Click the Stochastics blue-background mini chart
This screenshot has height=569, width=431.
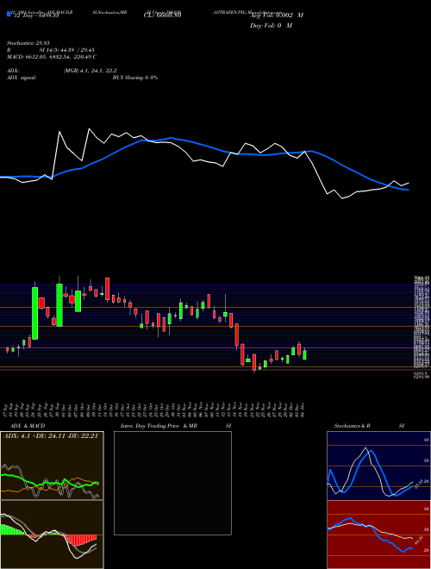coord(378,466)
